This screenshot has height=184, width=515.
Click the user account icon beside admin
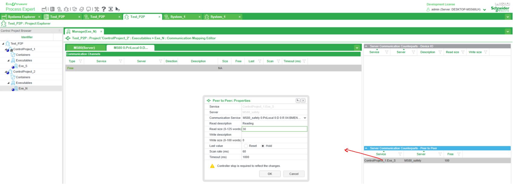pos(428,9)
